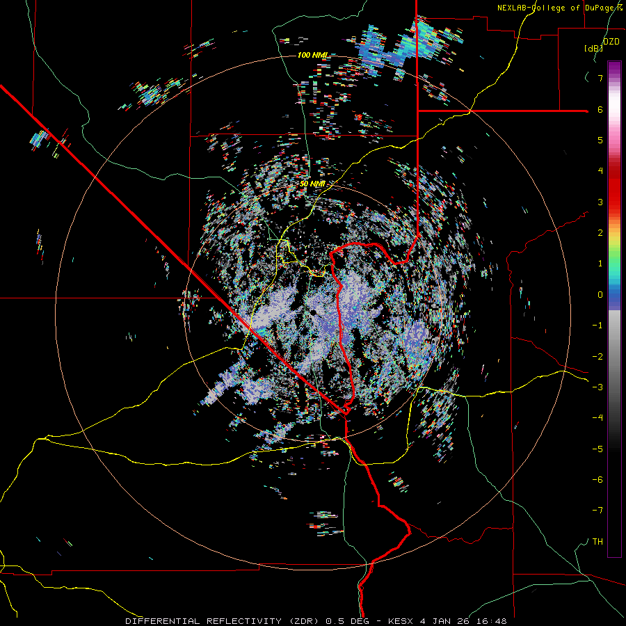Click the -3 value on the color scale

click(x=597, y=387)
